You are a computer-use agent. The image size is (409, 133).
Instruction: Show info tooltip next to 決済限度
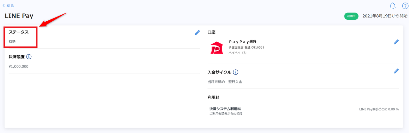(x=29, y=57)
